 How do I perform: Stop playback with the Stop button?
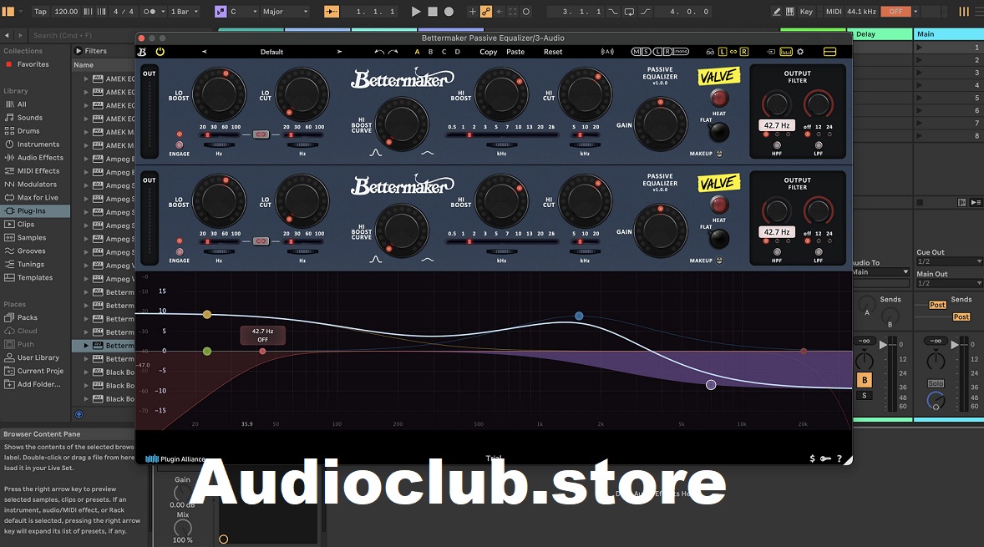pyautogui.click(x=433, y=12)
